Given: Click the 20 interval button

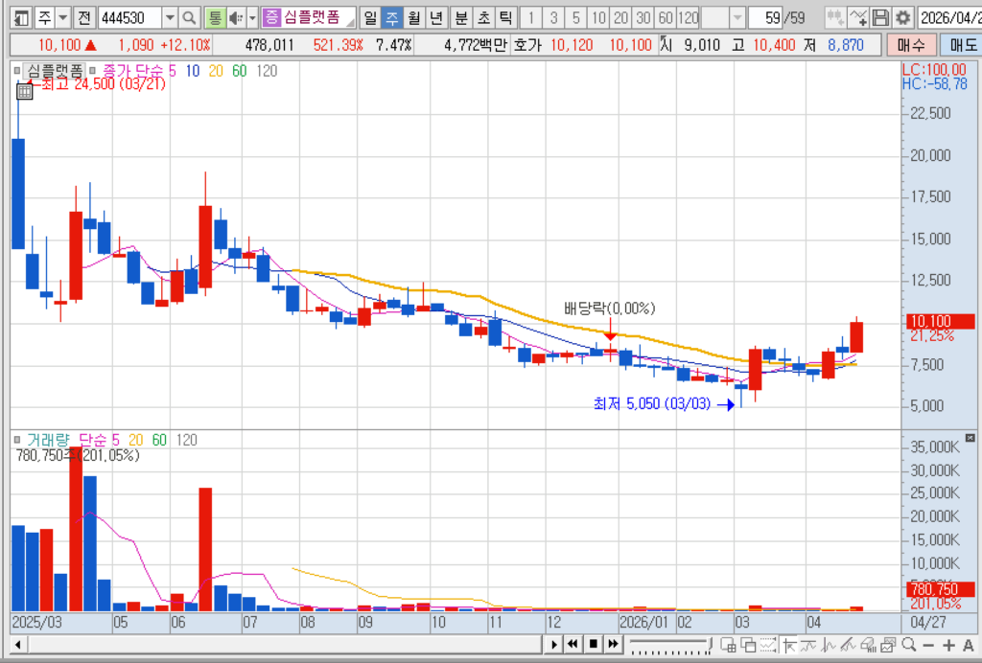Looking at the screenshot, I should (620, 18).
